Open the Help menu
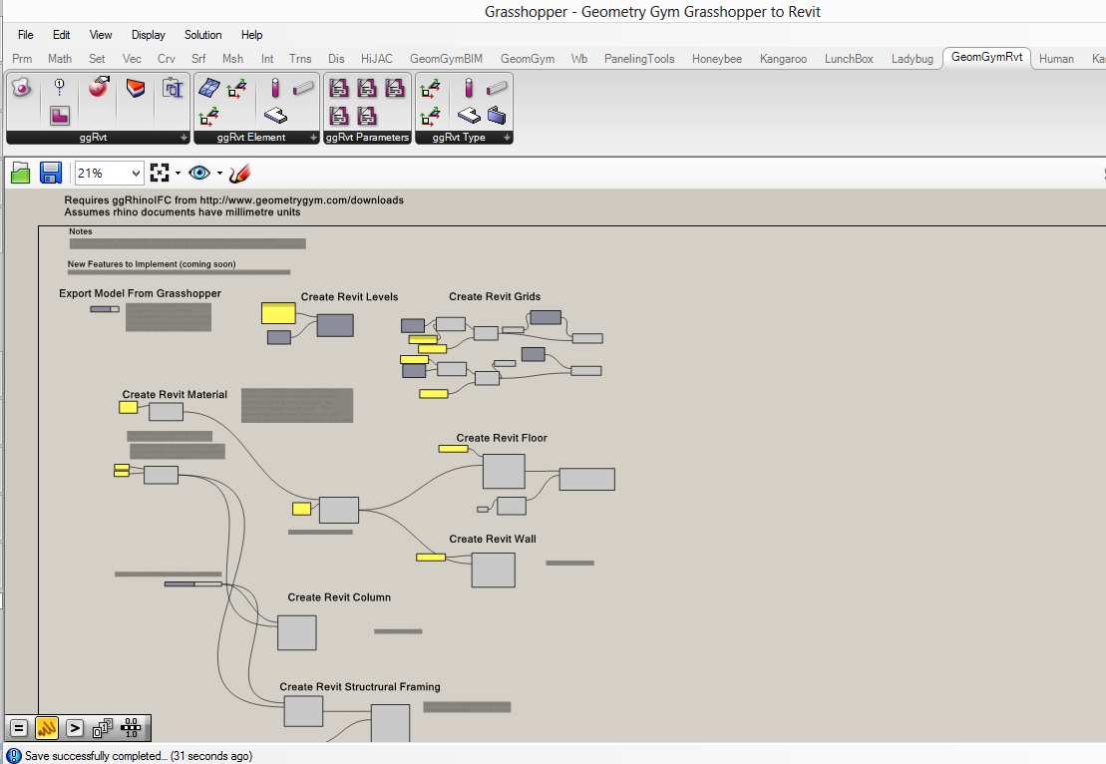1106x764 pixels. 251,35
